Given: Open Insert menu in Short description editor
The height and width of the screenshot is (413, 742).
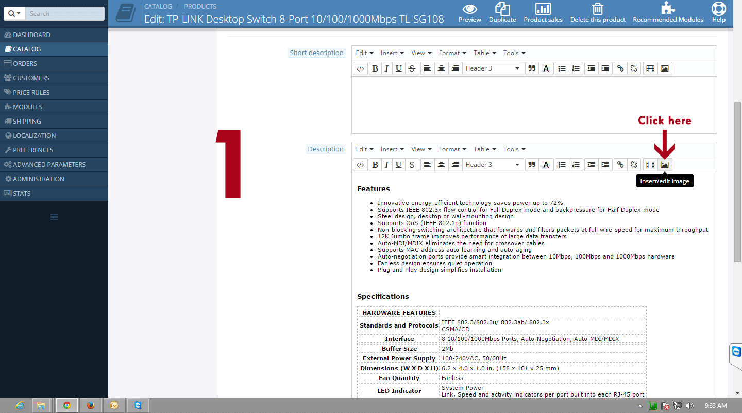Looking at the screenshot, I should click(x=392, y=53).
